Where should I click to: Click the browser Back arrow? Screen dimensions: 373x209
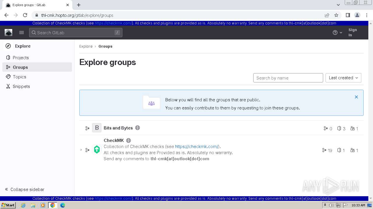[x=6, y=15]
